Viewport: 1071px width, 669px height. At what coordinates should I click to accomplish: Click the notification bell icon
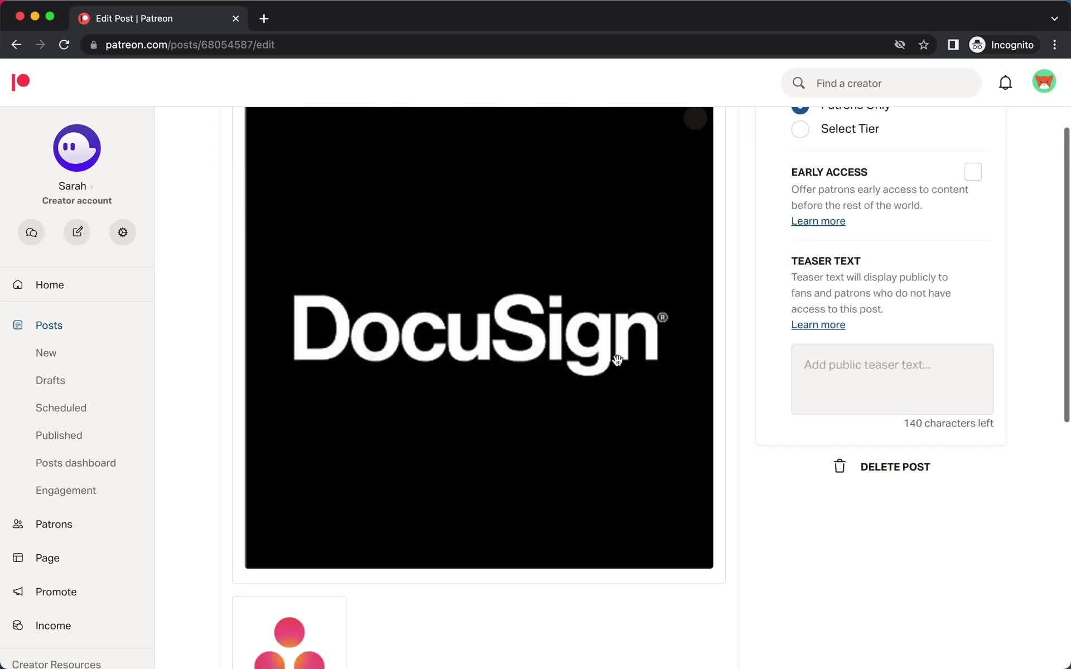coord(1006,83)
